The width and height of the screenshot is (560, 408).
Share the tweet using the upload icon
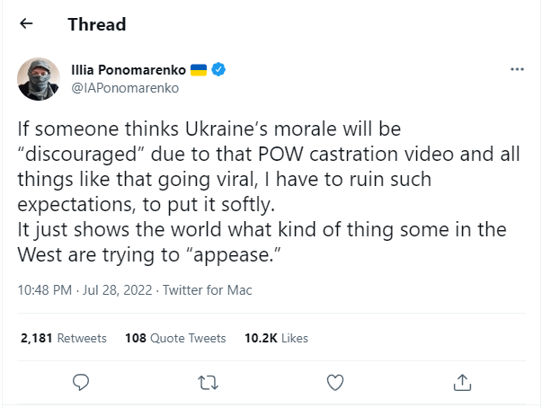tap(463, 382)
